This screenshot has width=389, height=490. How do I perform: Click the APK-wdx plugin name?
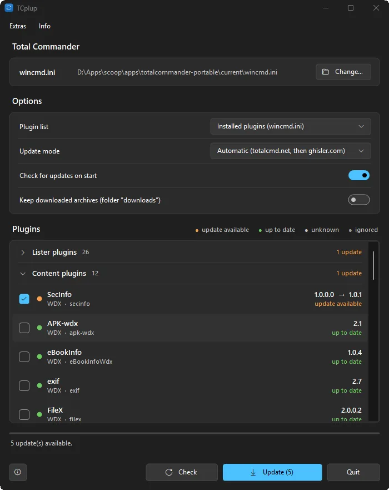[62, 324]
